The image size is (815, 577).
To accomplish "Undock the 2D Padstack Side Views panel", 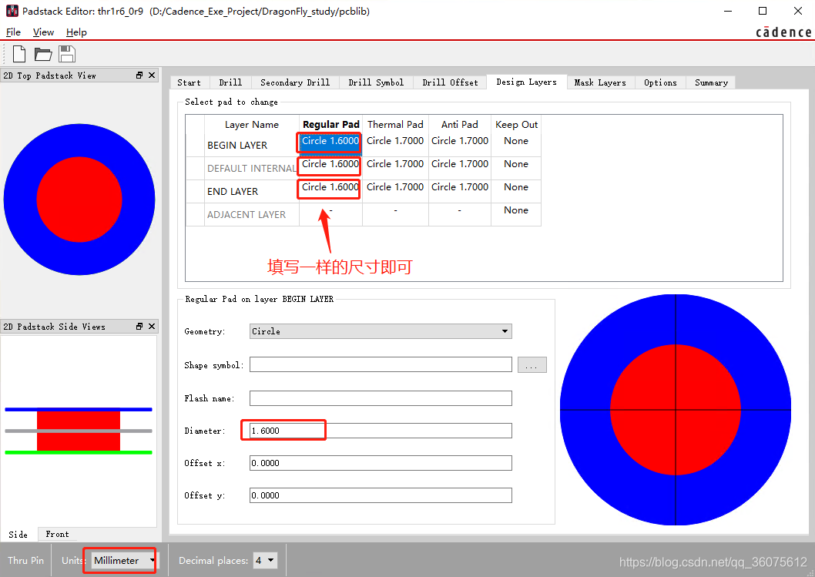I will point(139,327).
